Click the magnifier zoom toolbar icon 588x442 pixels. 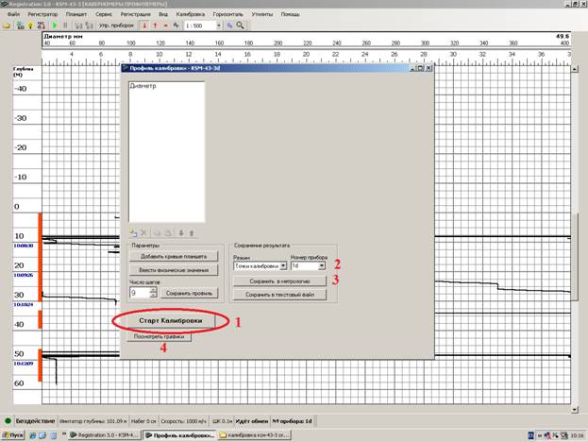[x=240, y=25]
